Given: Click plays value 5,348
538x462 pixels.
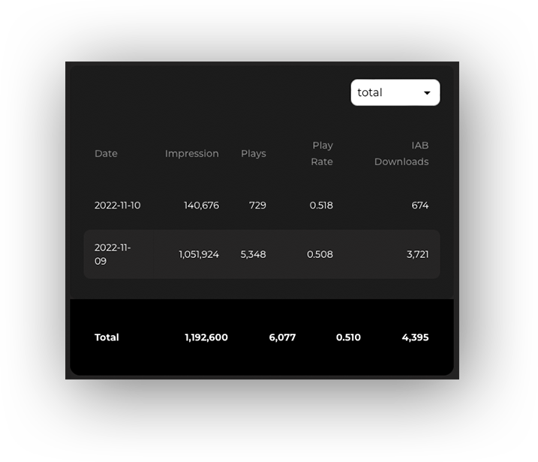Looking at the screenshot, I should pyautogui.click(x=253, y=254).
